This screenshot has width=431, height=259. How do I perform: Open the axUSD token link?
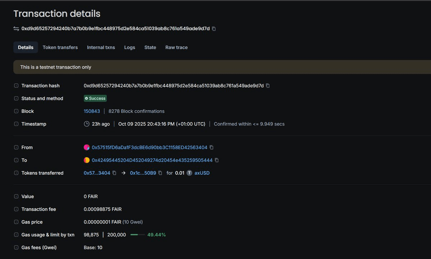202,173
